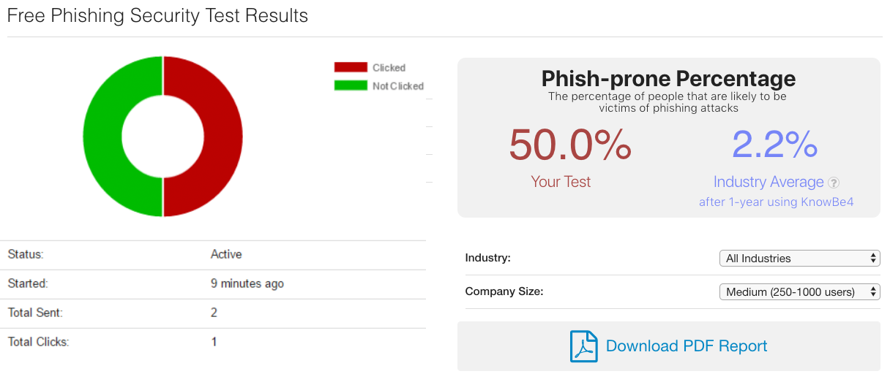Select the green Not Clicked donut segment
Viewport: 890px width, 382px height.
[102, 137]
